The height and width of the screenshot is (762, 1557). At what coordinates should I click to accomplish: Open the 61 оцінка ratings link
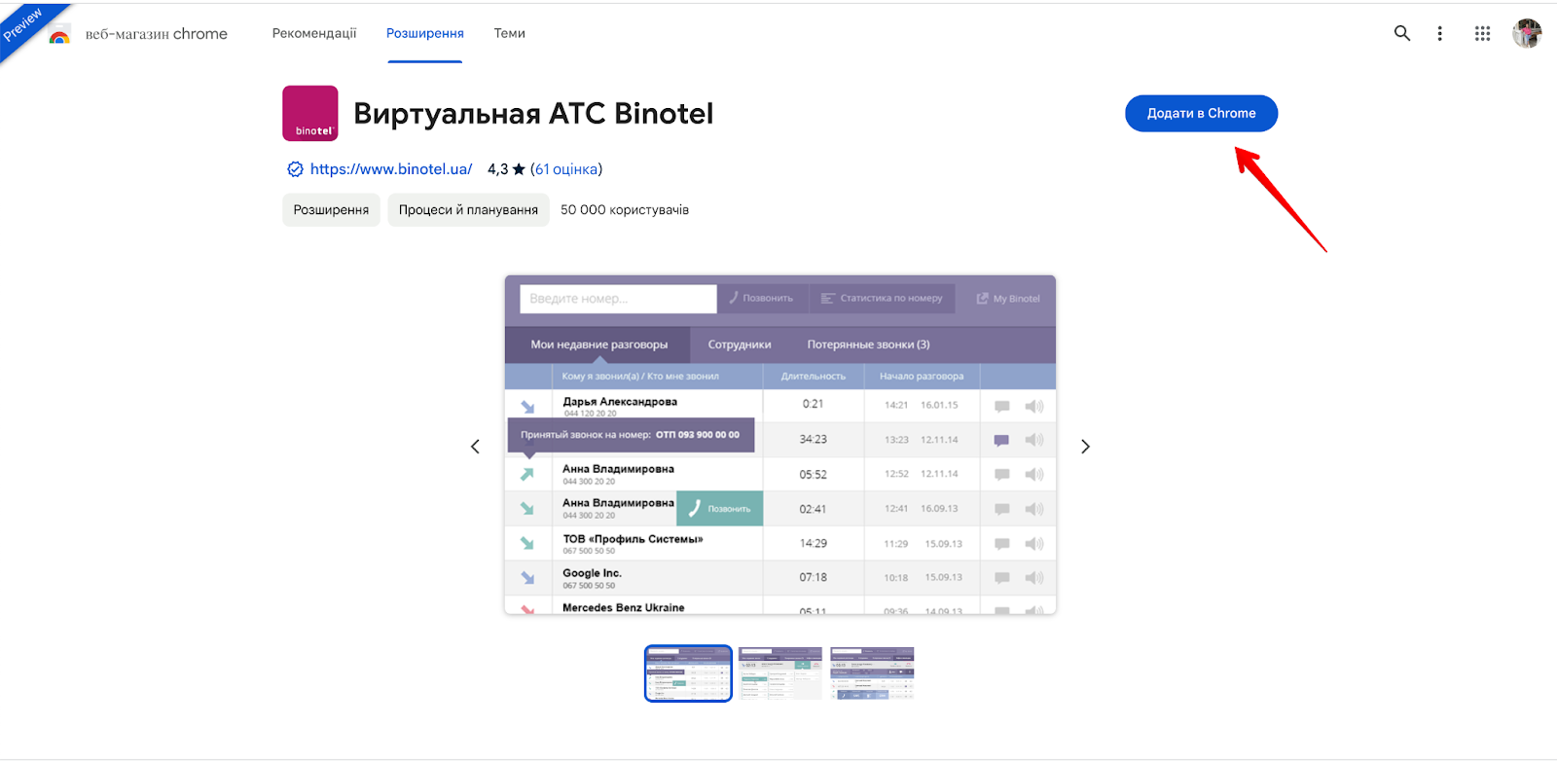point(566,169)
